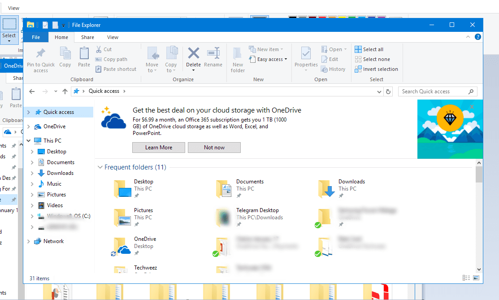Click the Properties quick toolbar icon
This screenshot has width=499, height=300.
pos(45,25)
